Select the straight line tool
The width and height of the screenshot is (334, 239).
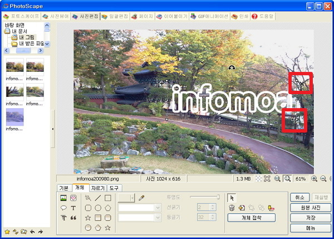tap(98, 198)
